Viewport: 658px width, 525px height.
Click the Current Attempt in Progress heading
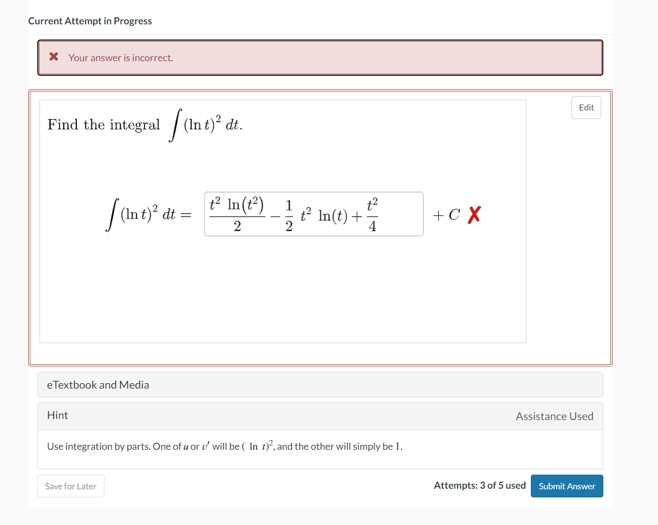[90, 21]
